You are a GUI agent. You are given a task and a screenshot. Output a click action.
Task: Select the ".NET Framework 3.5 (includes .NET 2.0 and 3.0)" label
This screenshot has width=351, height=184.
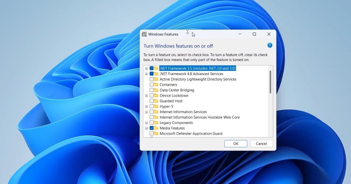pos(198,68)
